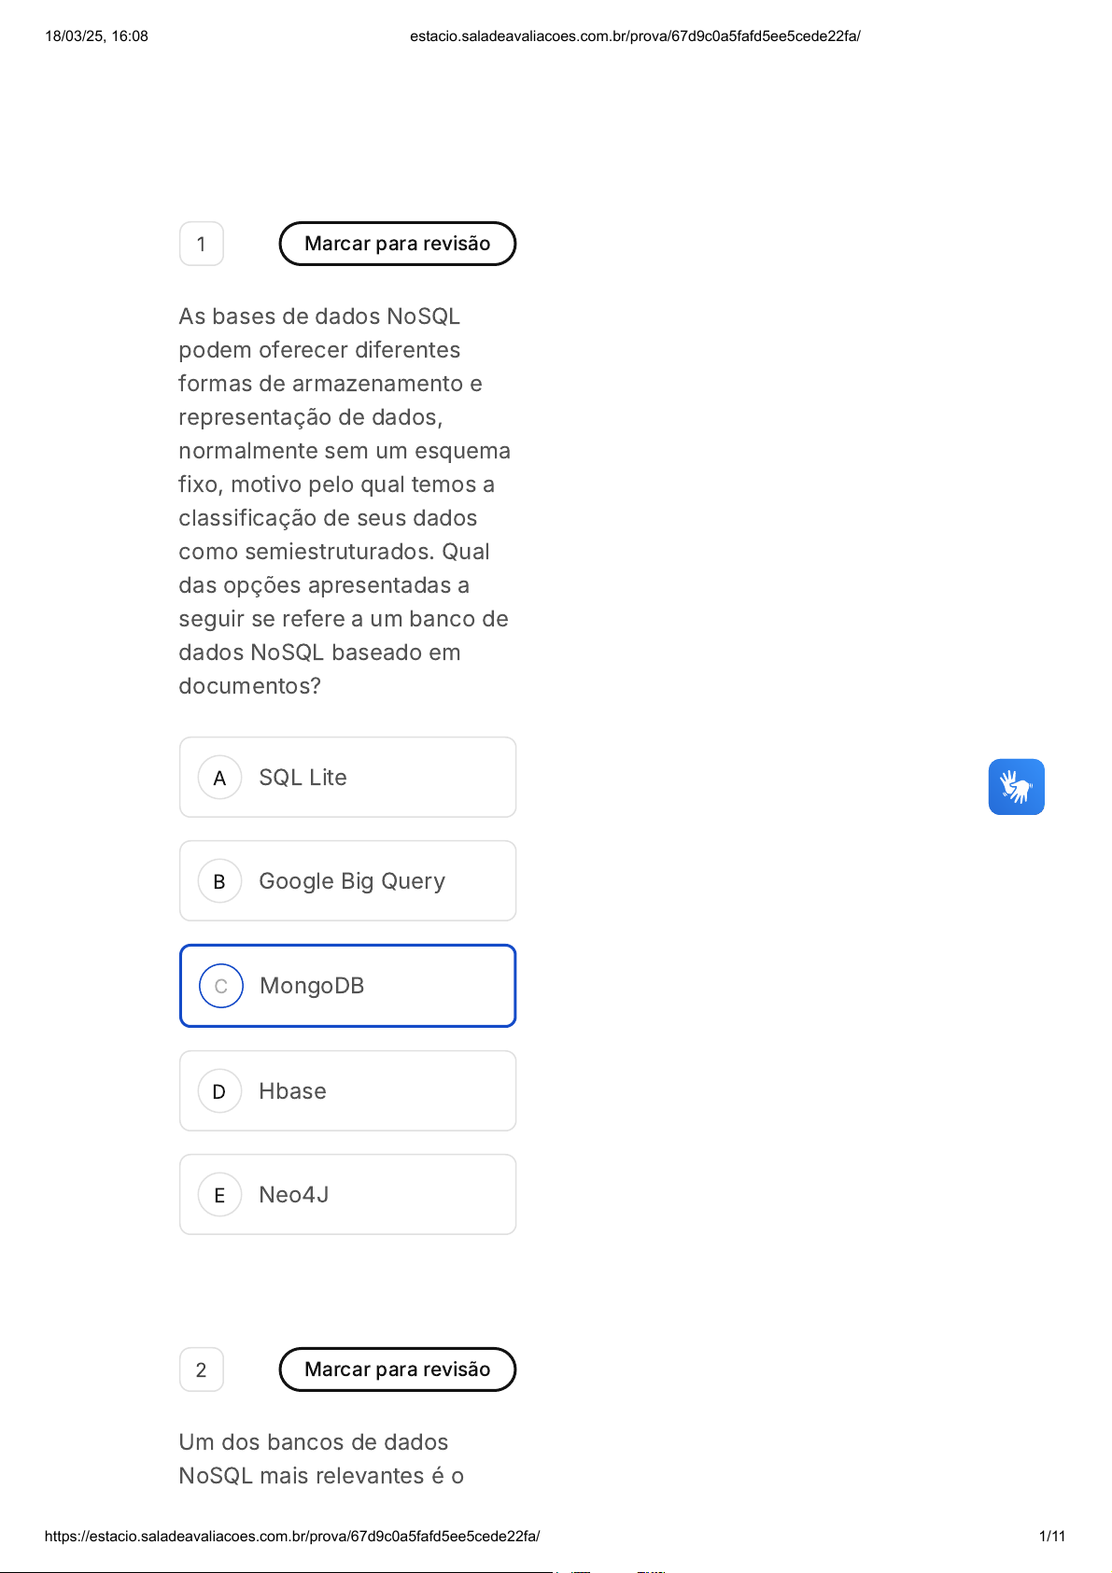Select the letter D option circle
This screenshot has height=1573, width=1112.
pos(219,1091)
